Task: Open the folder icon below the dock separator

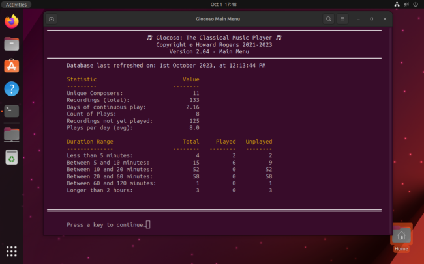Action: [11, 135]
